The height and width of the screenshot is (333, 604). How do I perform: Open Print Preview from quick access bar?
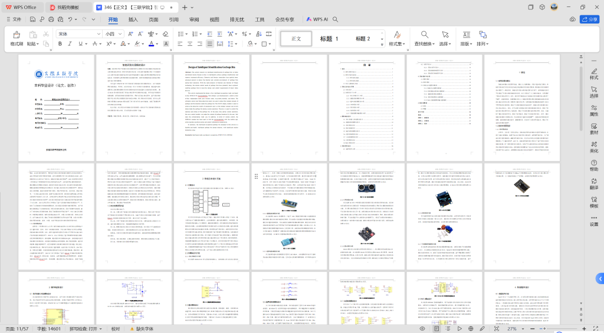61,19
